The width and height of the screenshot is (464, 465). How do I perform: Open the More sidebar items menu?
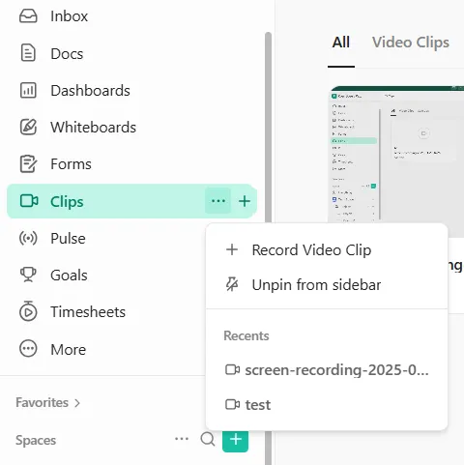click(x=53, y=349)
